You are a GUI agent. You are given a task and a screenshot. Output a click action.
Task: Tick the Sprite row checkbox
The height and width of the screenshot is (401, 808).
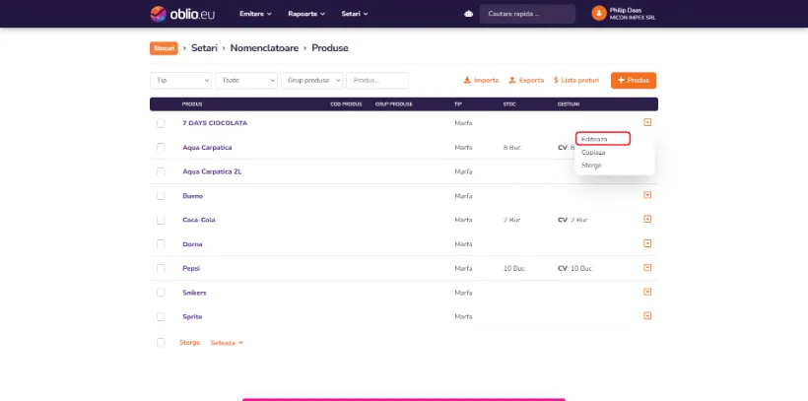(x=161, y=317)
